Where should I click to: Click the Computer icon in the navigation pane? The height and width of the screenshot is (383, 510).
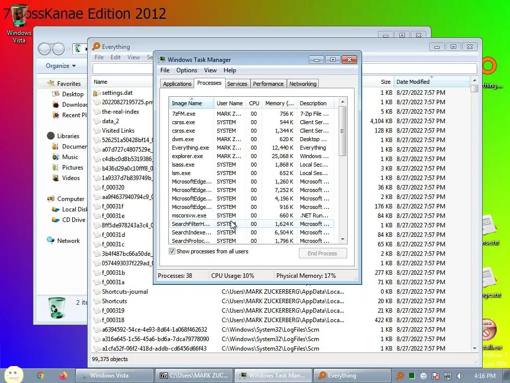coord(51,198)
